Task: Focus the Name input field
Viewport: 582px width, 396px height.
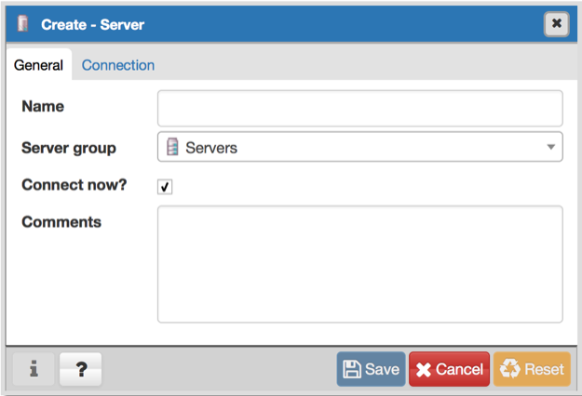Action: 359,108
